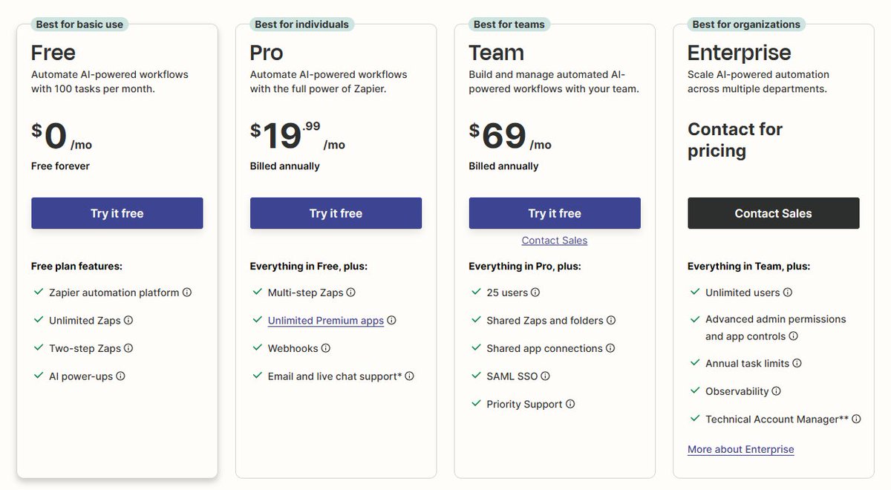Open Contact Sales link under Team plan
Viewport: 891px width, 490px height.
[555, 241]
